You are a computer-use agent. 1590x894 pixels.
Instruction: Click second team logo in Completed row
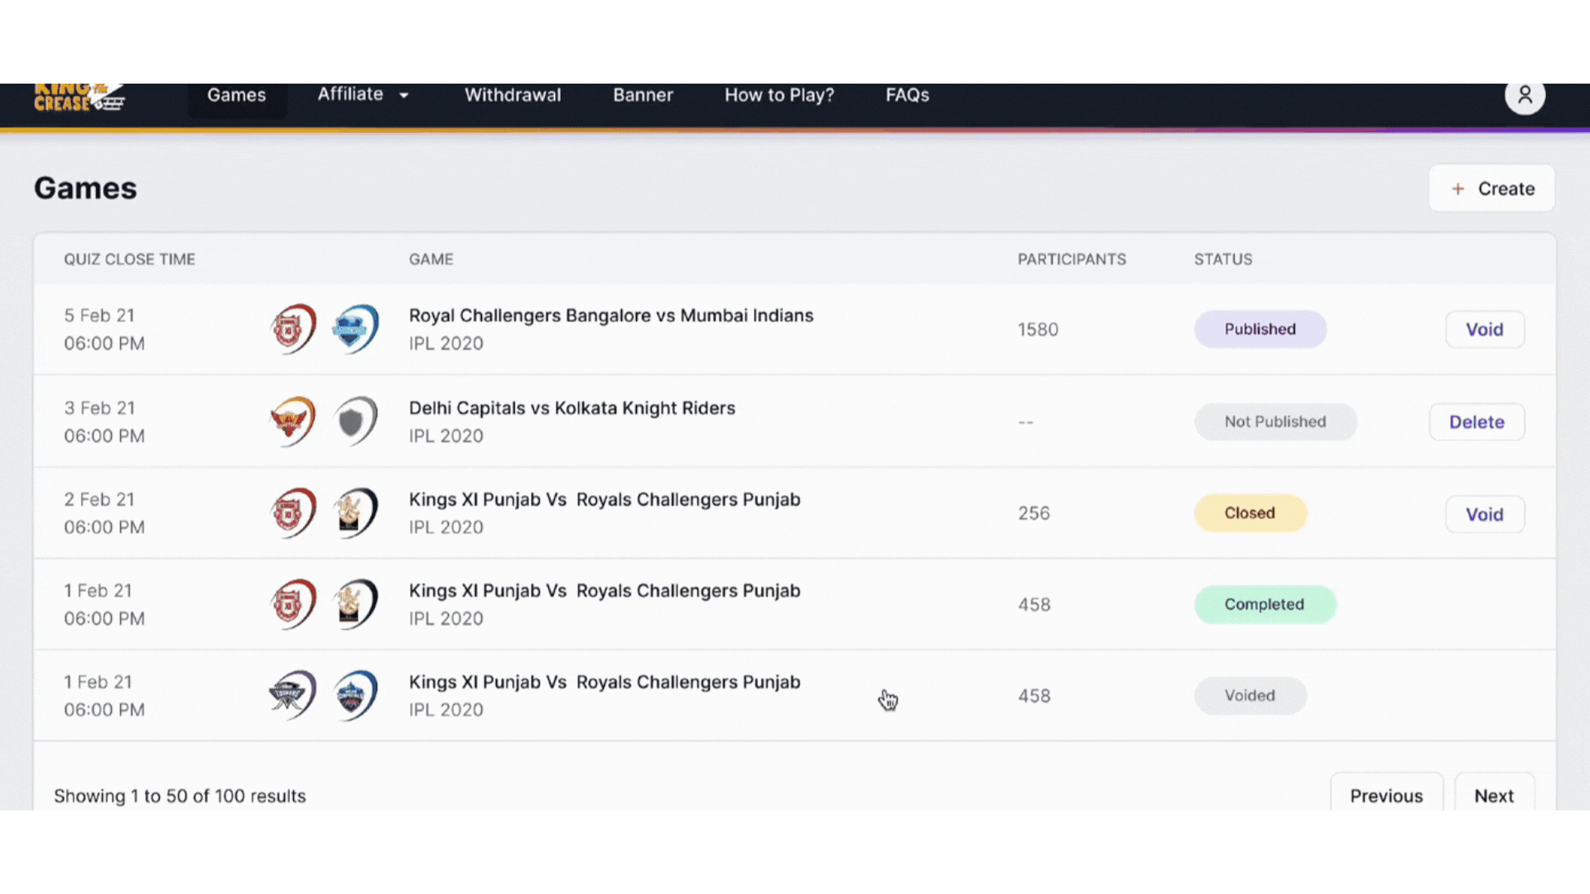(x=355, y=604)
